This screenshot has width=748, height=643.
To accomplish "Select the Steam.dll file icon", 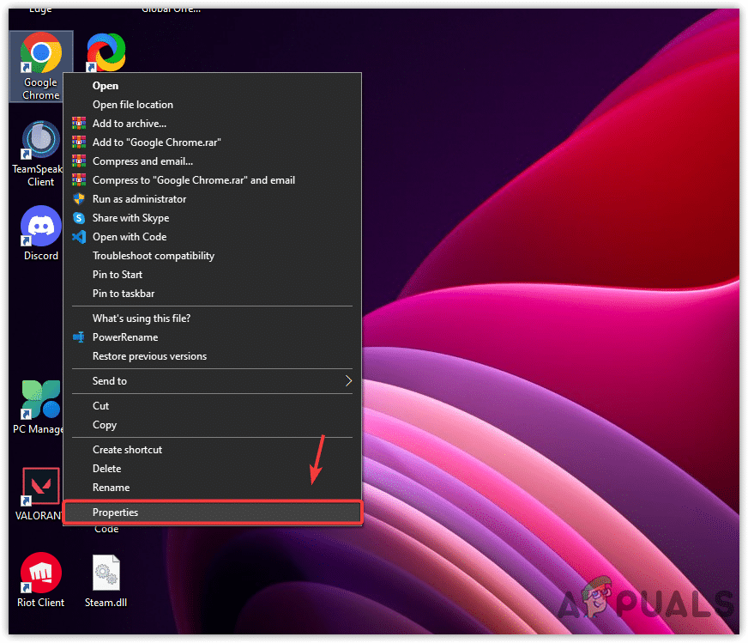I will pyautogui.click(x=106, y=571).
